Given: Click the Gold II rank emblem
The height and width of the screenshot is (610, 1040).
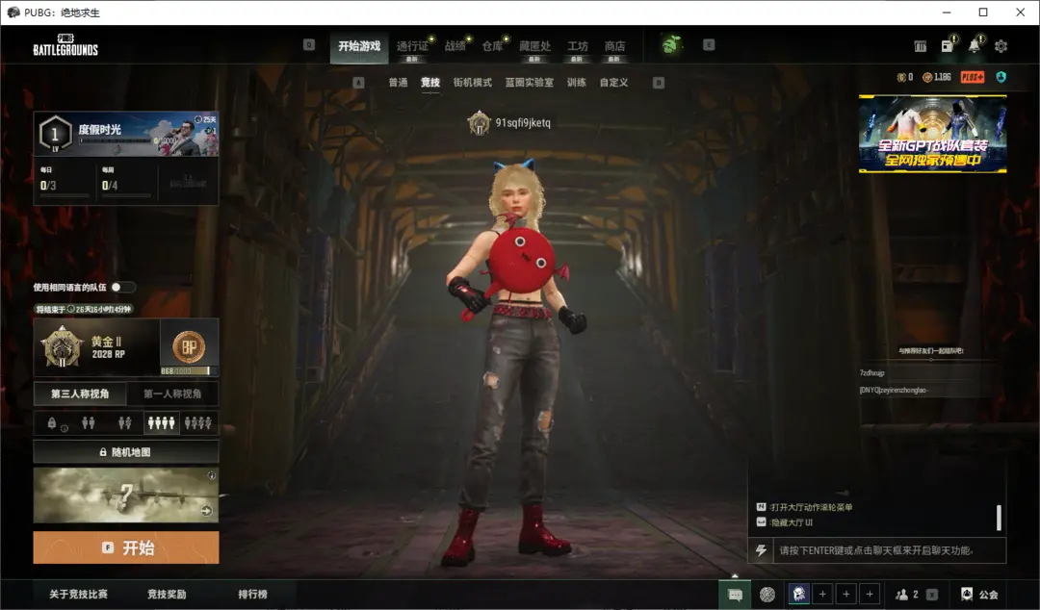Looking at the screenshot, I should coord(62,346).
